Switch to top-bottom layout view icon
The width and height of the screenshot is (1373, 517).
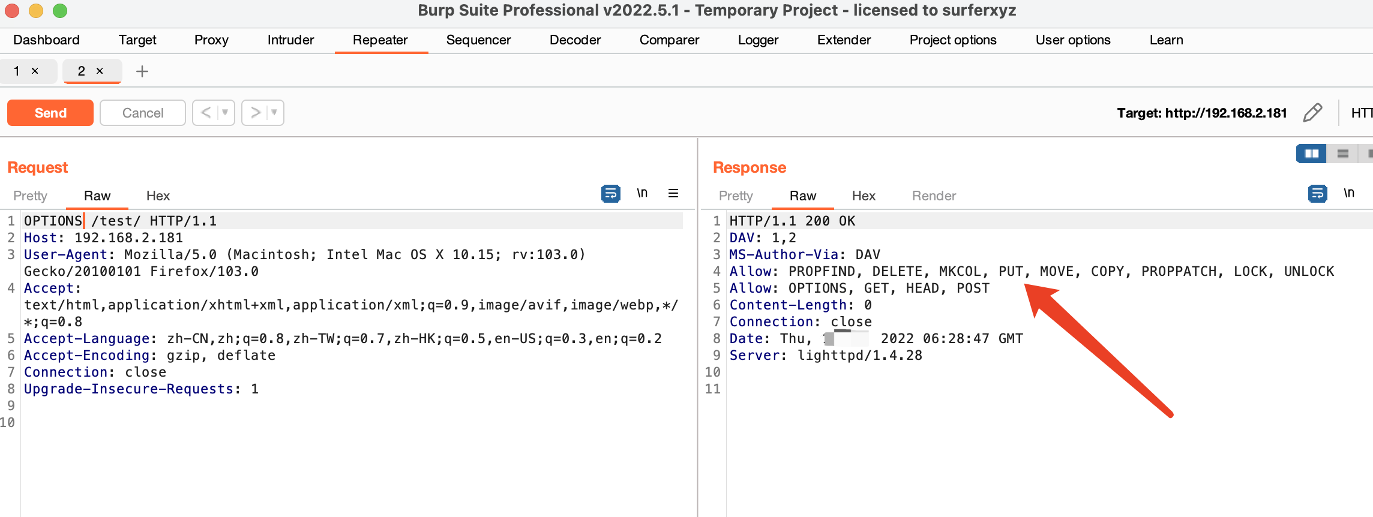coord(1343,154)
